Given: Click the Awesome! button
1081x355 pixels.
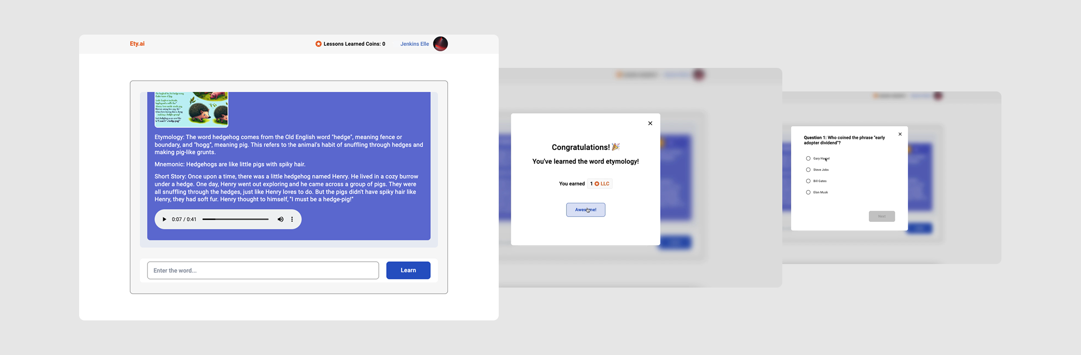Looking at the screenshot, I should [586, 210].
